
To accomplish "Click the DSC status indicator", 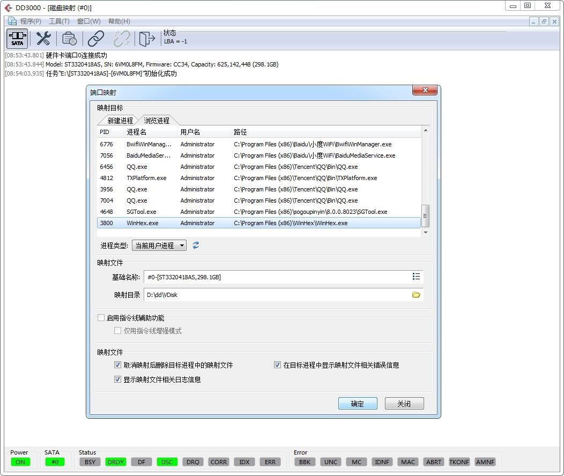I will (167, 462).
